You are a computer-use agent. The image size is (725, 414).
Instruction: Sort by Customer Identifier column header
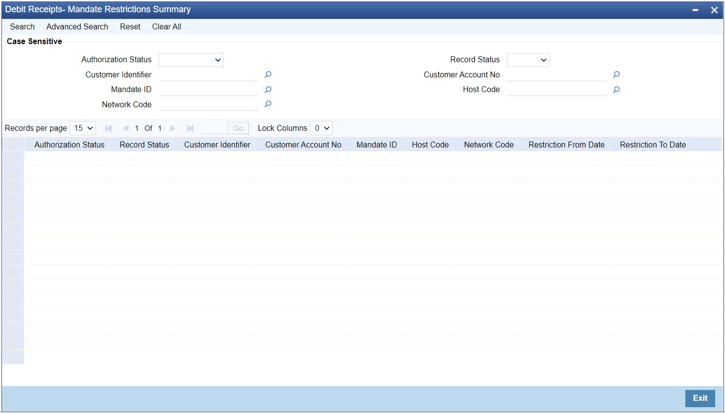pos(217,145)
